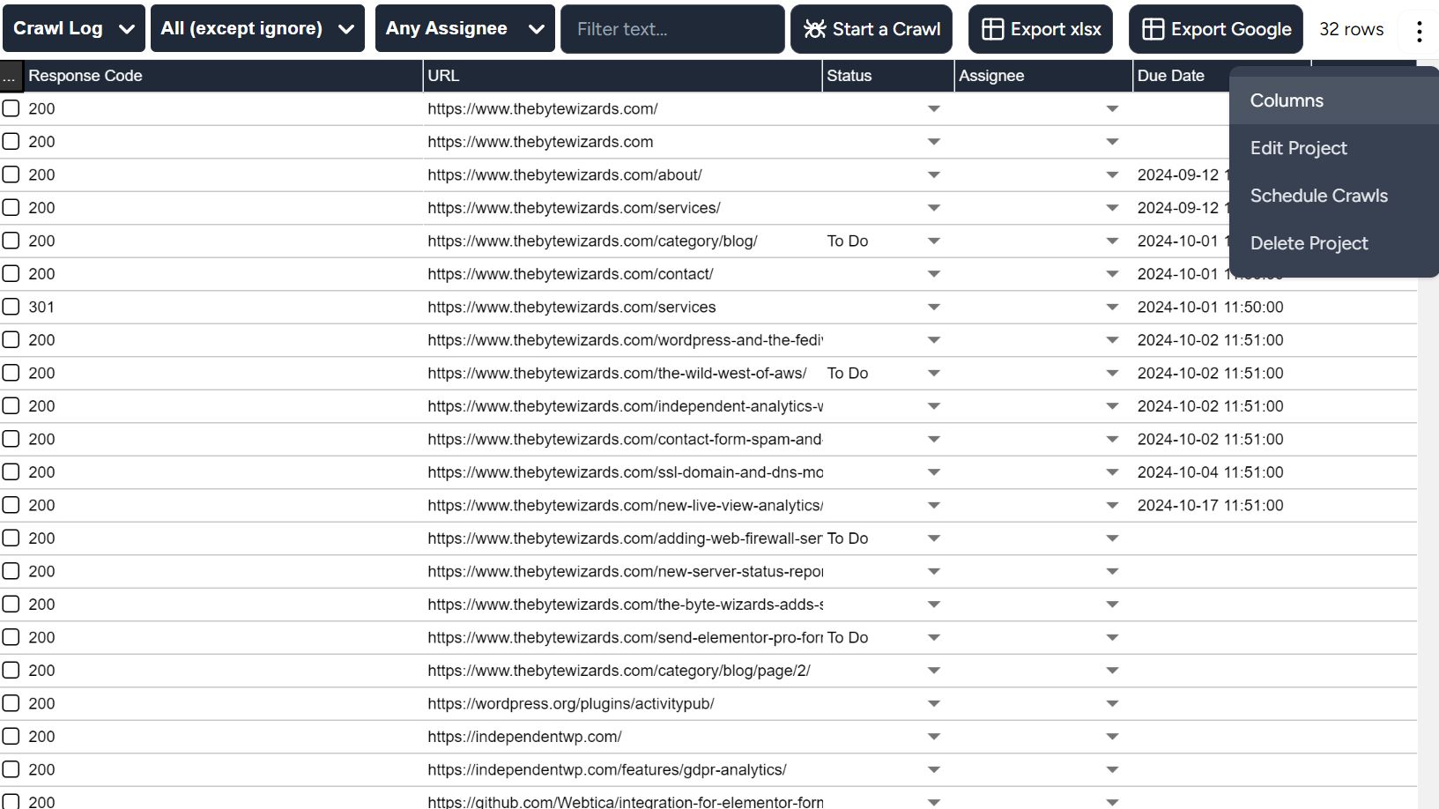Tick the checkbox for the contact/ row
Viewport: 1439px width, 809px height.
pos(11,274)
